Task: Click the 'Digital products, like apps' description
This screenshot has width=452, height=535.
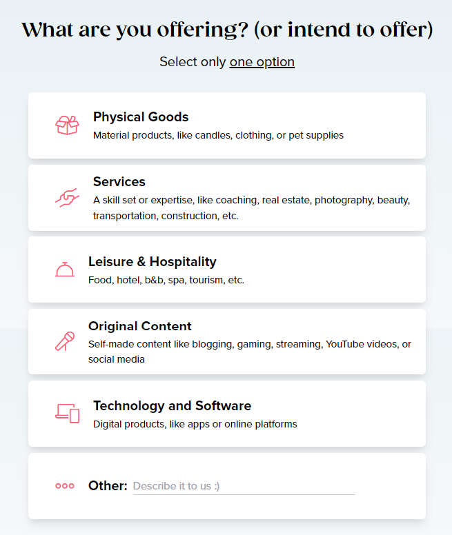Action: pos(195,424)
